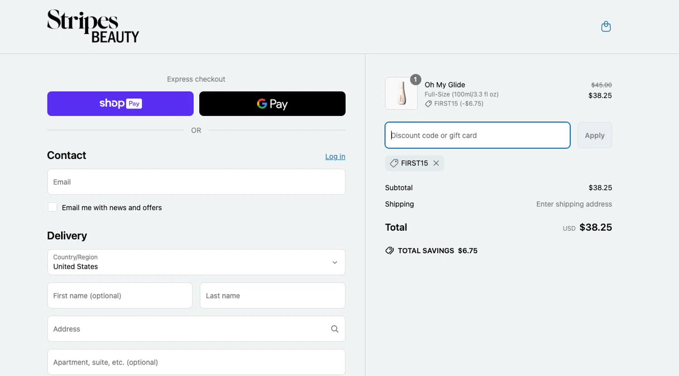Image resolution: width=679 pixels, height=376 pixels.
Task: Pay with Shop Pay express checkout
Action: [x=120, y=104]
